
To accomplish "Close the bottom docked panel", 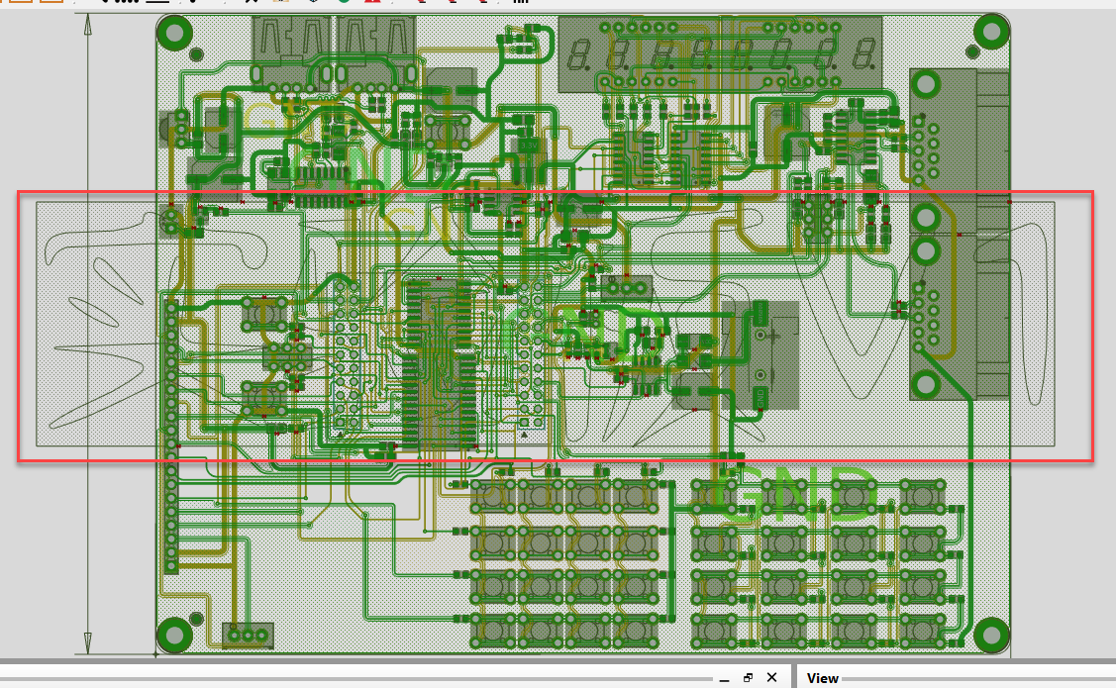I will tap(772, 678).
